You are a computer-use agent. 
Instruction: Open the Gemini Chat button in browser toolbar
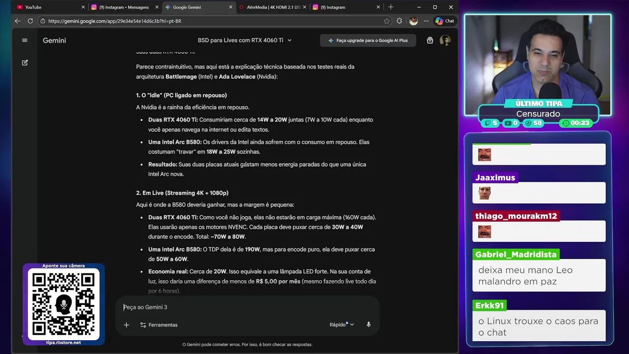tap(445, 21)
